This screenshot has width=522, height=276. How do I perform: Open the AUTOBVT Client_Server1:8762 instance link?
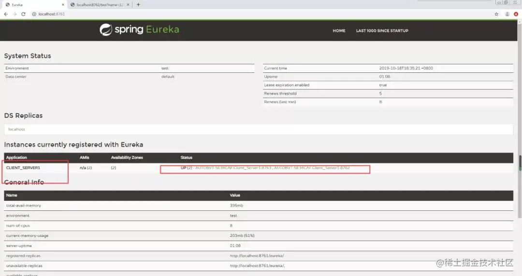(312, 167)
